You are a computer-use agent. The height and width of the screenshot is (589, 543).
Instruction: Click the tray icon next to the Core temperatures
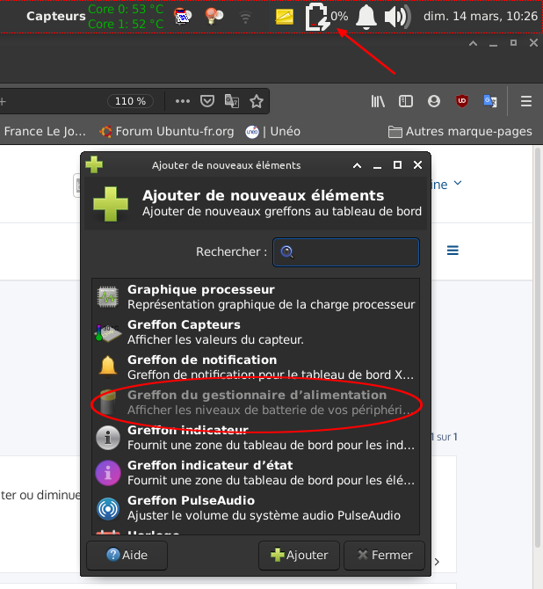tap(183, 16)
